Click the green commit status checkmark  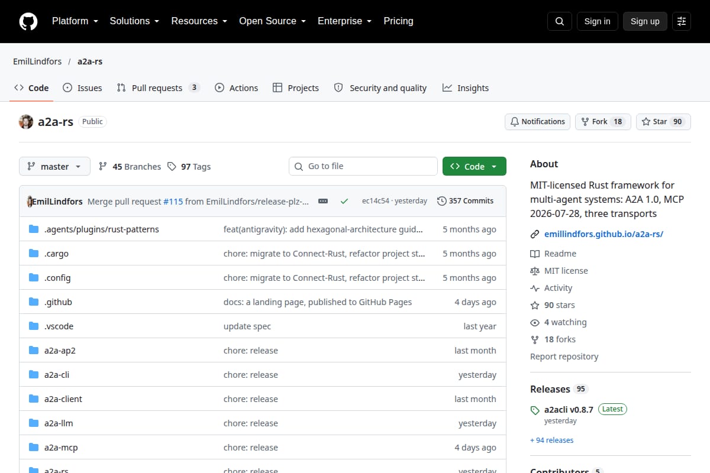point(344,201)
